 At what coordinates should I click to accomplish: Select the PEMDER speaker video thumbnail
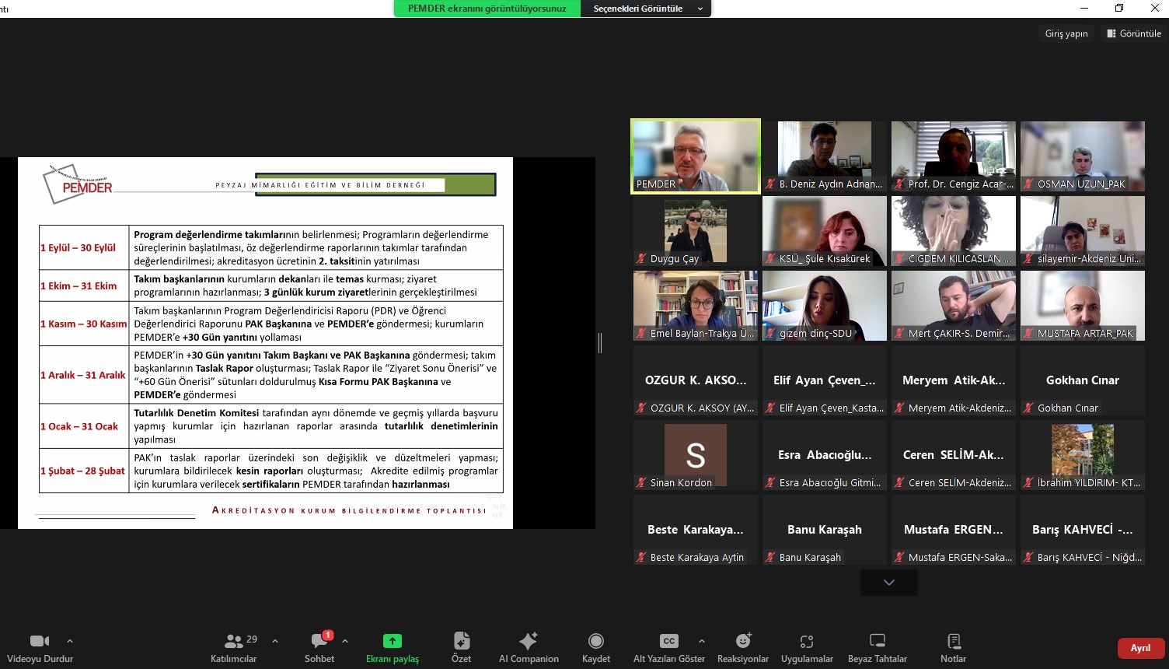pos(695,156)
